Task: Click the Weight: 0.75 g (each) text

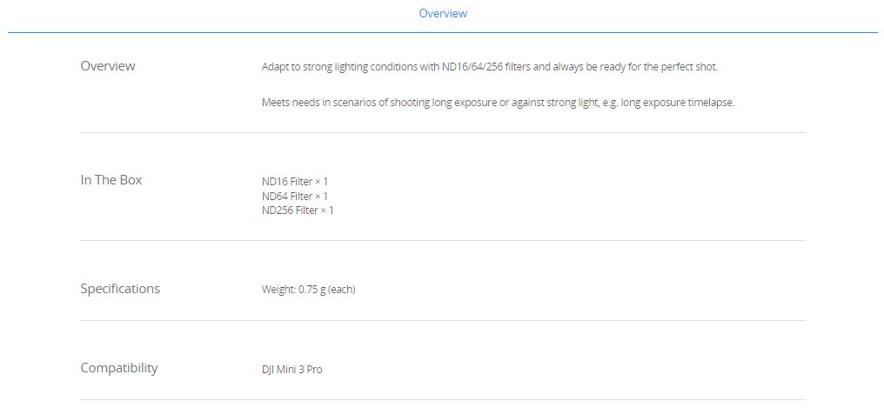Action: click(308, 290)
